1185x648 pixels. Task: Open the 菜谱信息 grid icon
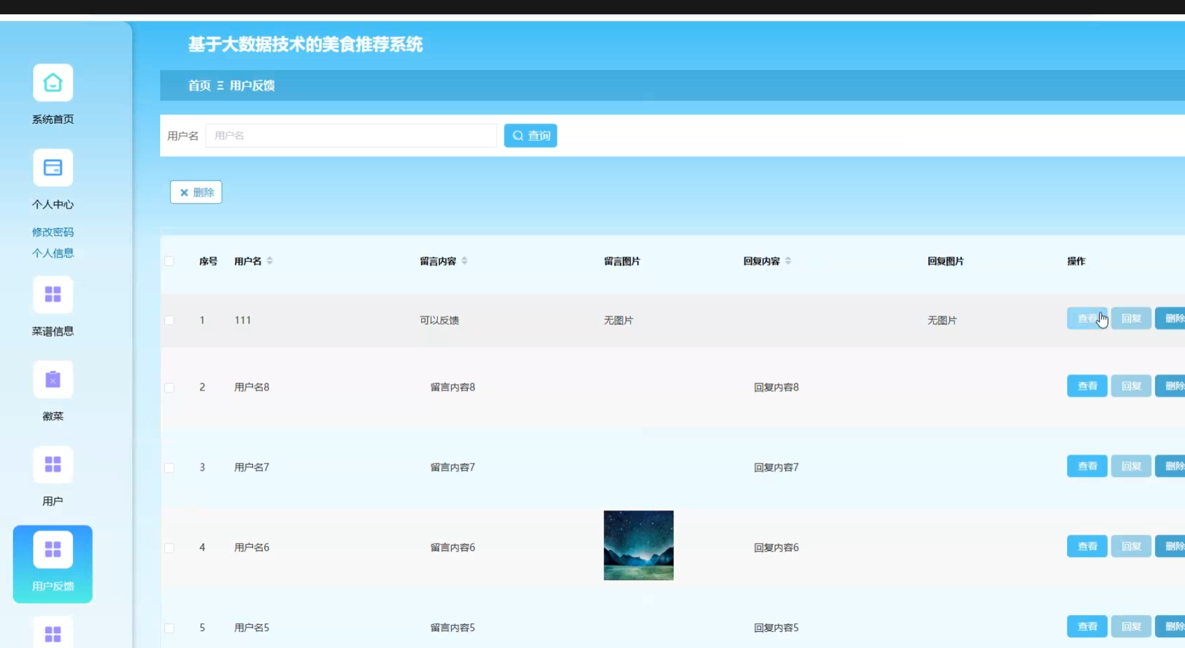53,294
